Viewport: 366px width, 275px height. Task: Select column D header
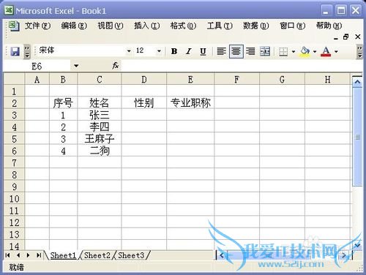click(144, 80)
